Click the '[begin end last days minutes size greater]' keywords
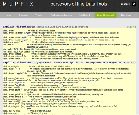139x115 pixels. point(62,27)
